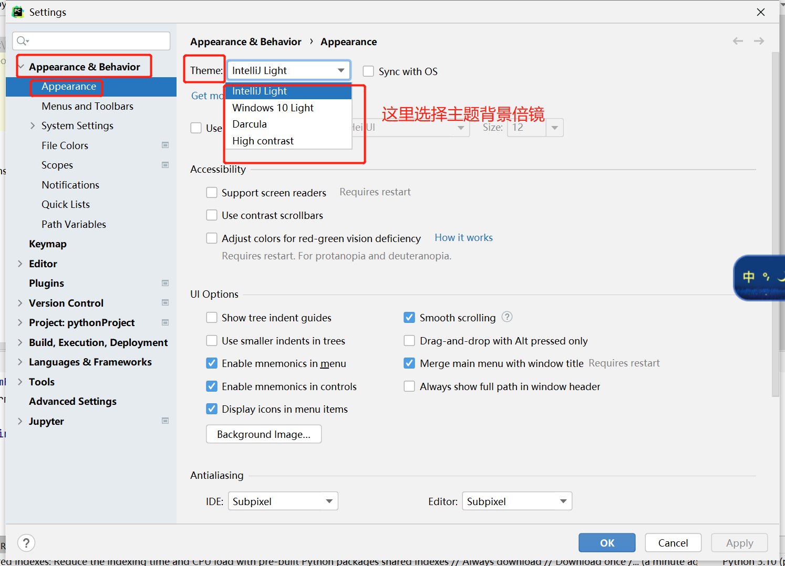Click Appearance & Behavior breadcrumb
Screen dimensions: 785x566
click(246, 41)
